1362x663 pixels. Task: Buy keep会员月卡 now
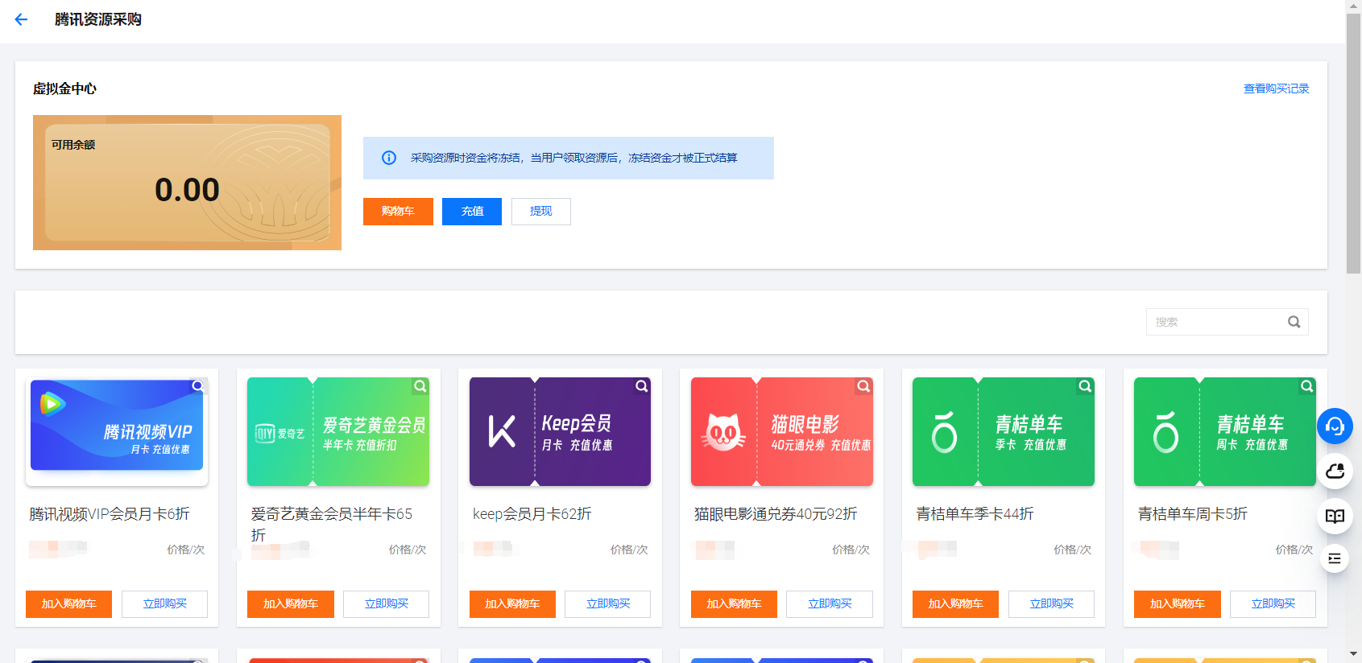coord(607,604)
